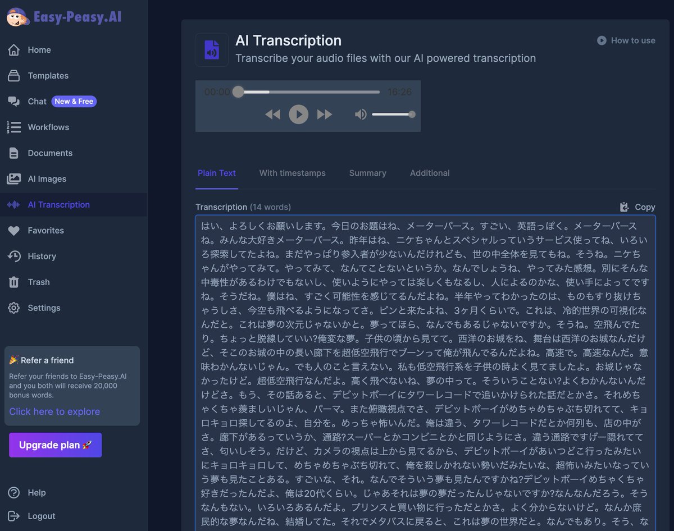Click the 16:26 audio duration label

click(400, 92)
